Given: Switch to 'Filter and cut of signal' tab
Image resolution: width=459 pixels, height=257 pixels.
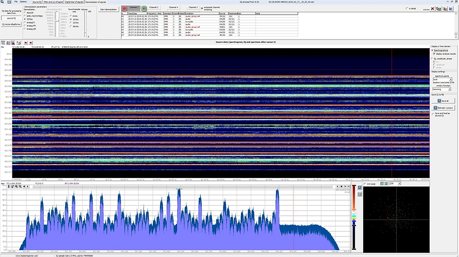Looking at the screenshot, I should [53, 2].
